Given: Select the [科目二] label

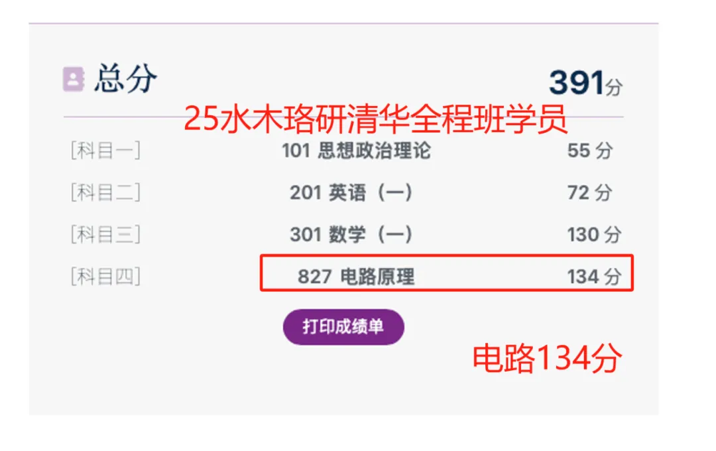Looking at the screenshot, I should point(105,192).
